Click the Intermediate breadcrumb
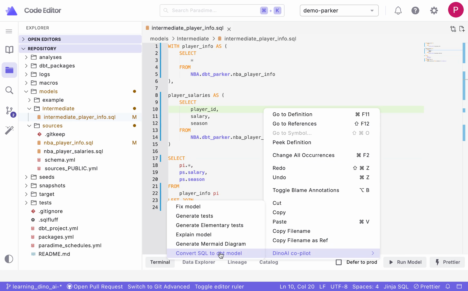This screenshot has width=468, height=291. tap(193, 39)
